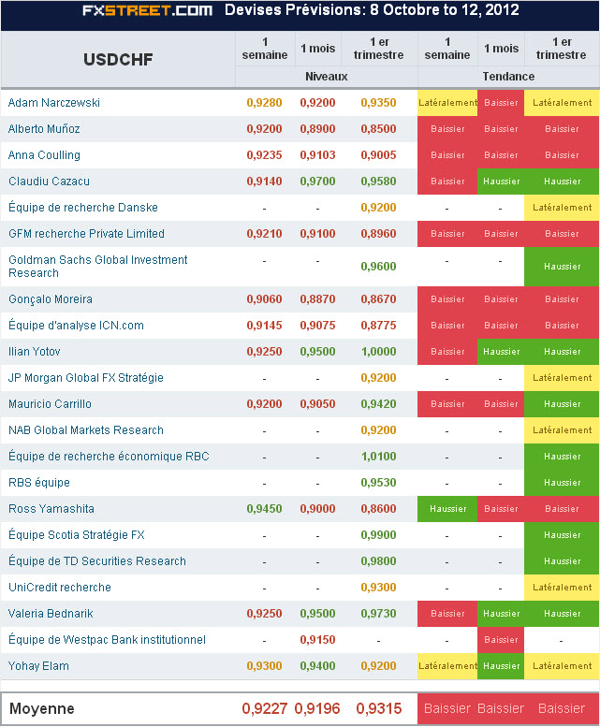
Task: Open Ross Yamashita forecaster link
Action: point(51,509)
